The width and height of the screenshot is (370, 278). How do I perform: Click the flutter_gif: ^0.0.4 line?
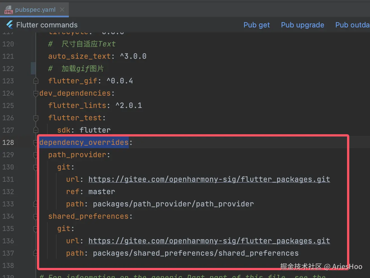(90, 81)
